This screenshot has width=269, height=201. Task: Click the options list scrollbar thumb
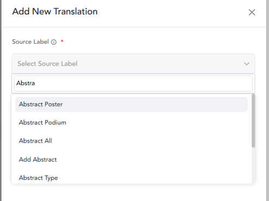(x=253, y=121)
